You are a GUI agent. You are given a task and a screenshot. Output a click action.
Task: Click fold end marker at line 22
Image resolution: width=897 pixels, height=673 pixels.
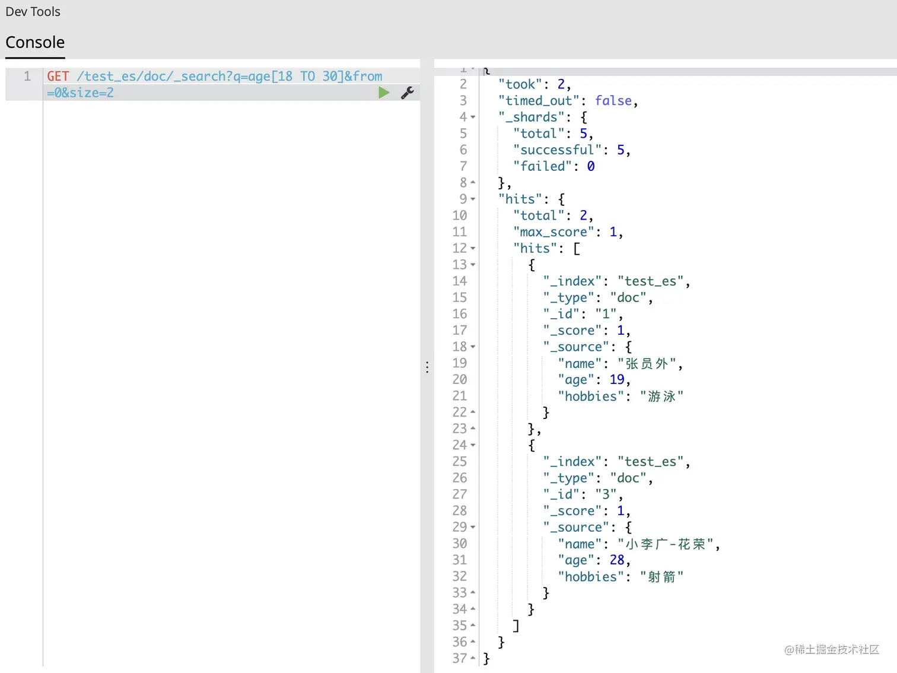coord(473,411)
